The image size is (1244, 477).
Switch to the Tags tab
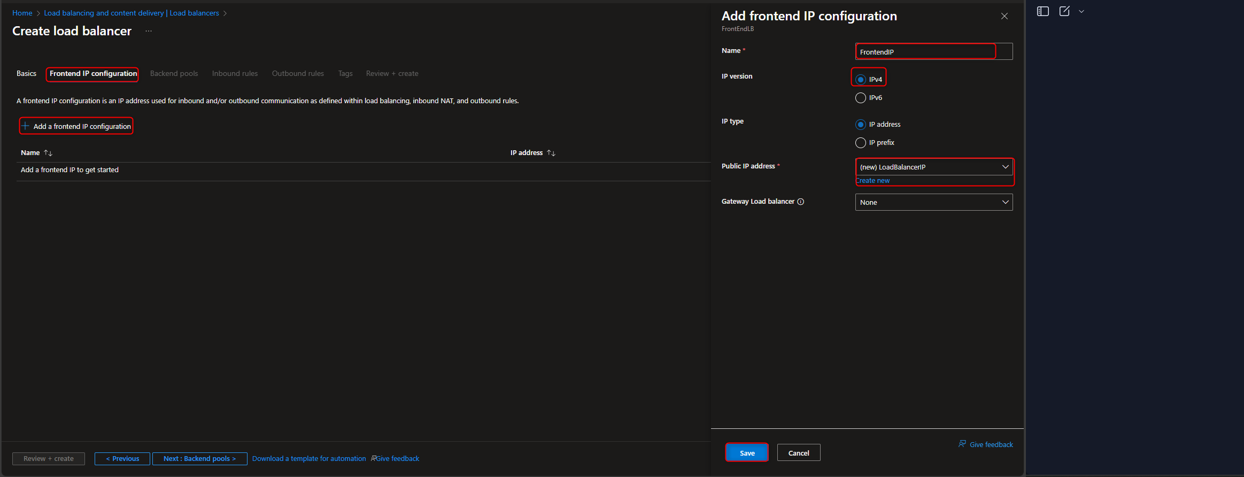coord(345,73)
